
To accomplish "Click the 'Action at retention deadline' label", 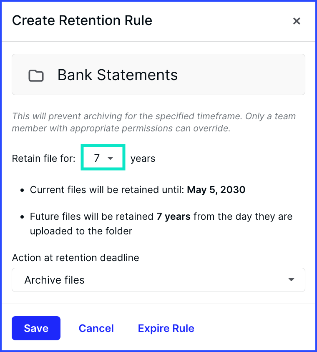I will coord(75,258).
